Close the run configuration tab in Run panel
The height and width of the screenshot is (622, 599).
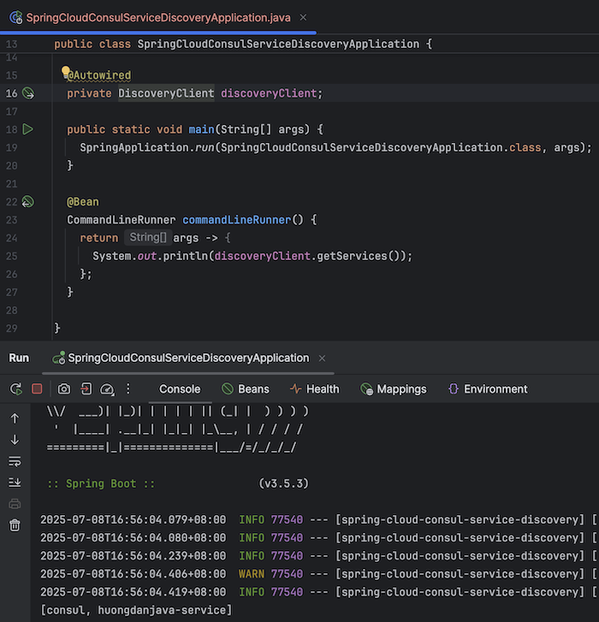(x=322, y=358)
